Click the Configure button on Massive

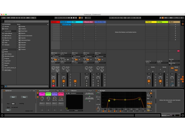point(89,91)
